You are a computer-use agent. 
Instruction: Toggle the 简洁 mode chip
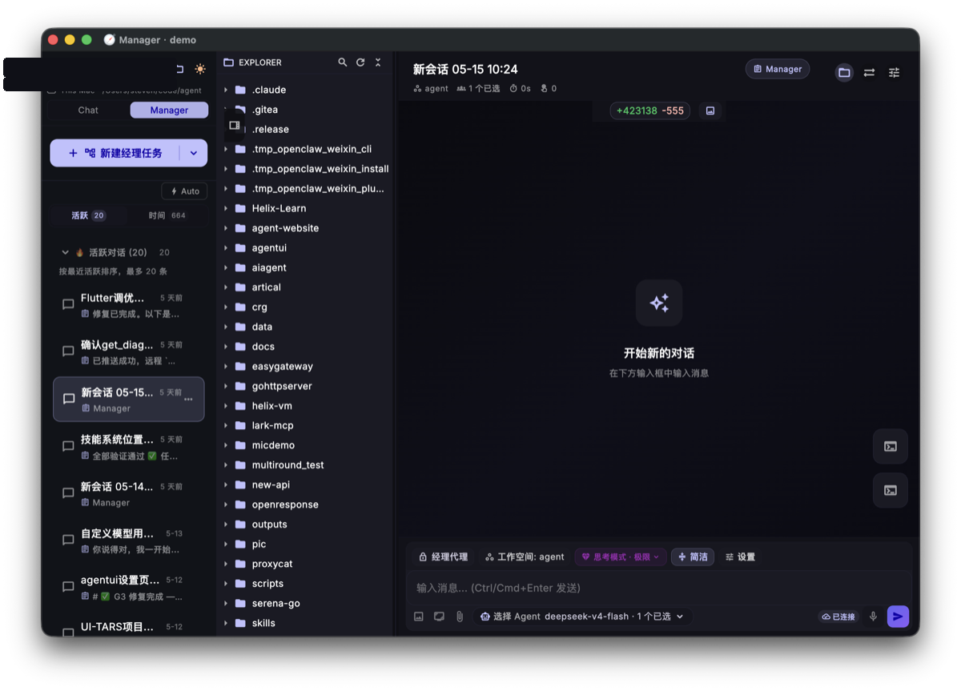pos(693,556)
